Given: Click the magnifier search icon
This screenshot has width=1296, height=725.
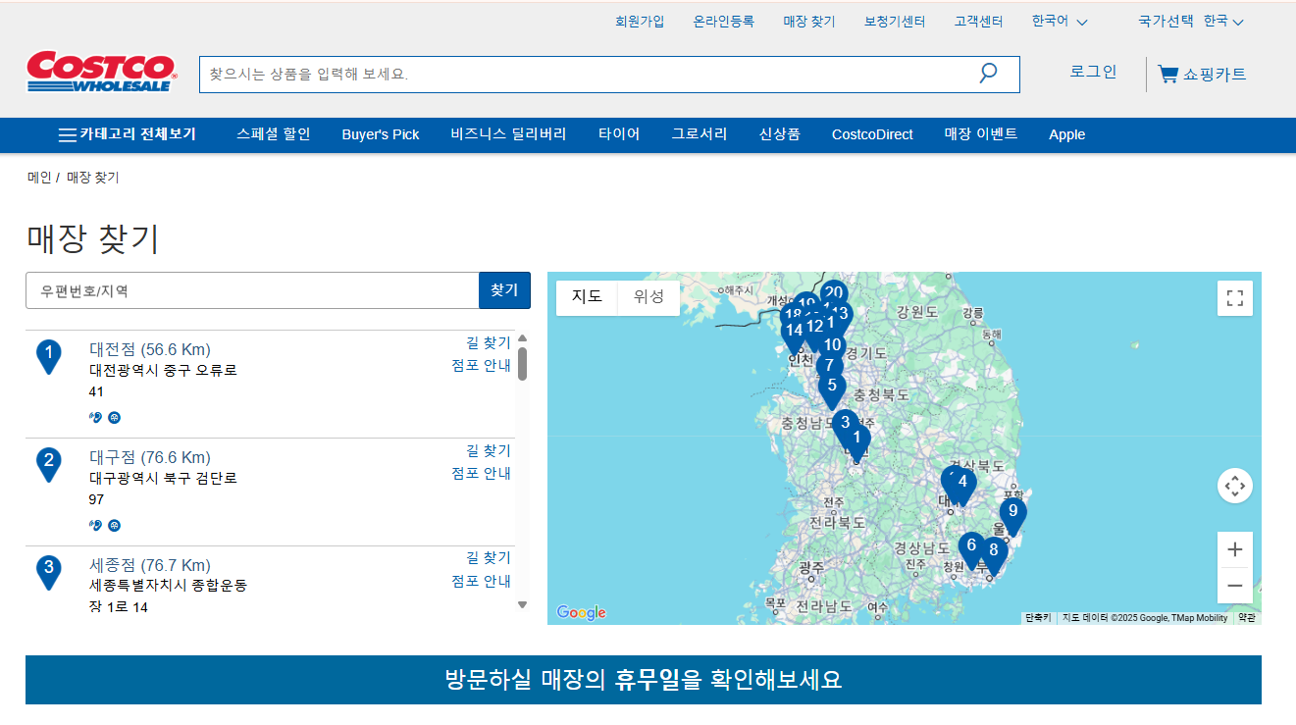Looking at the screenshot, I should [988, 73].
